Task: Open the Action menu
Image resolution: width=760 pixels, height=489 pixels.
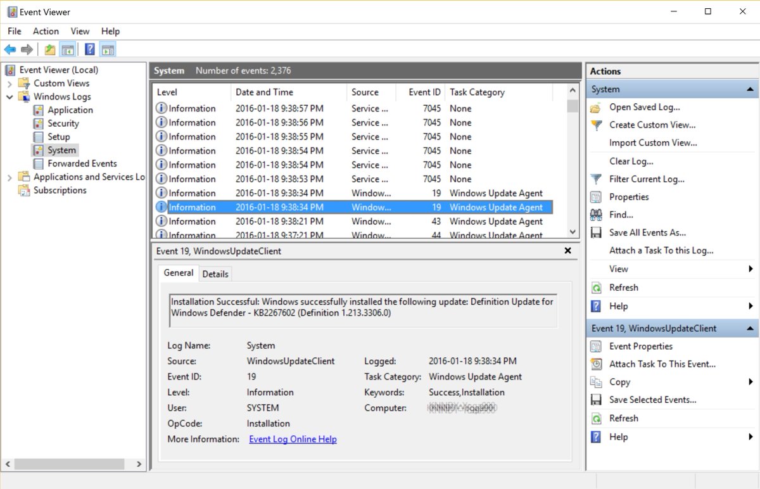Action: point(45,31)
